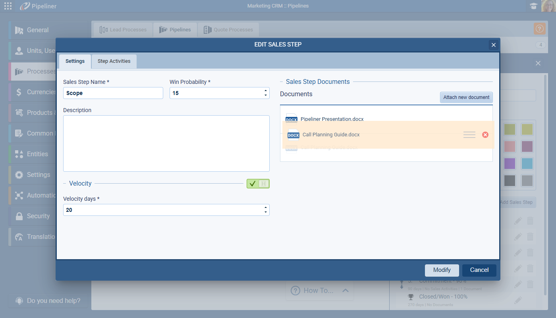Click the pencil edit icon for Closed/Won
The height and width of the screenshot is (318, 556).
click(x=518, y=301)
